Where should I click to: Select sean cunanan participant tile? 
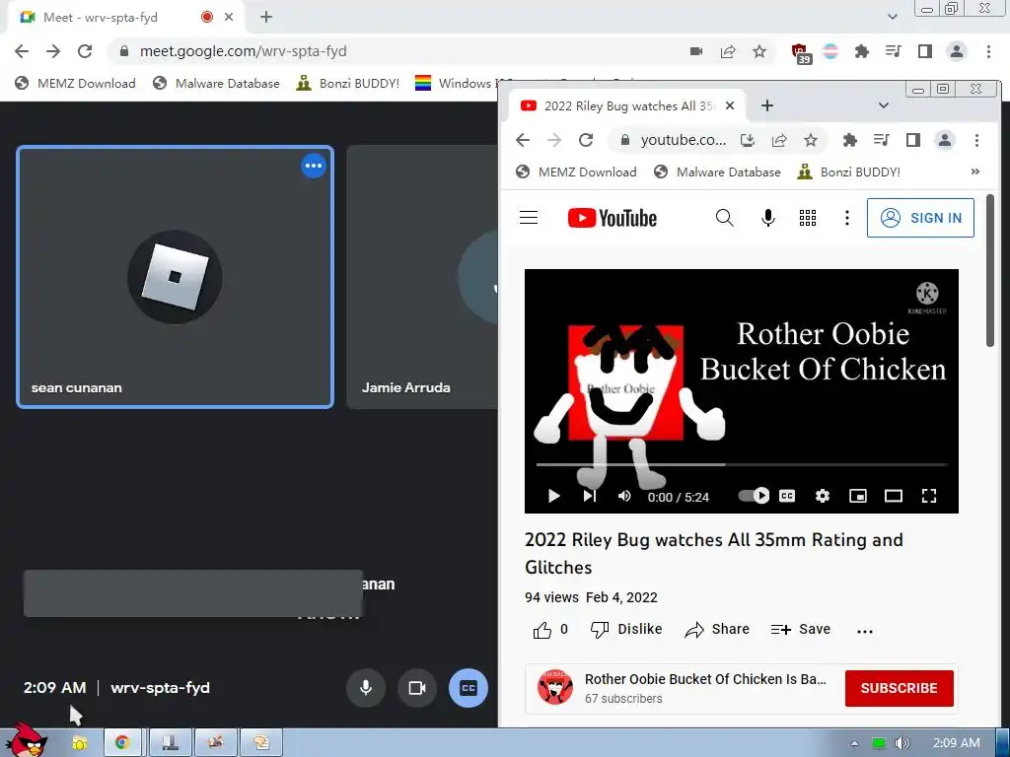tap(176, 277)
